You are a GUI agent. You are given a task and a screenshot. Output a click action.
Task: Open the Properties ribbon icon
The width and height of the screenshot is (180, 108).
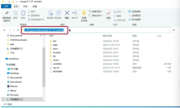[x=109, y=13]
